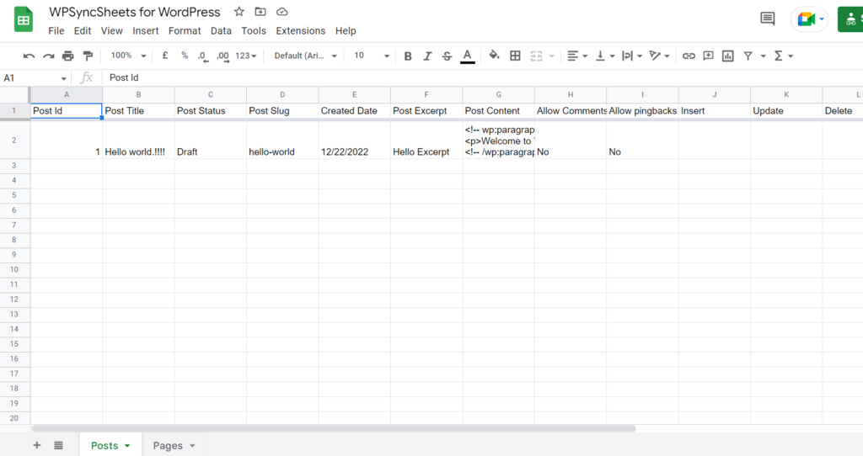Open the Help menu

(346, 31)
